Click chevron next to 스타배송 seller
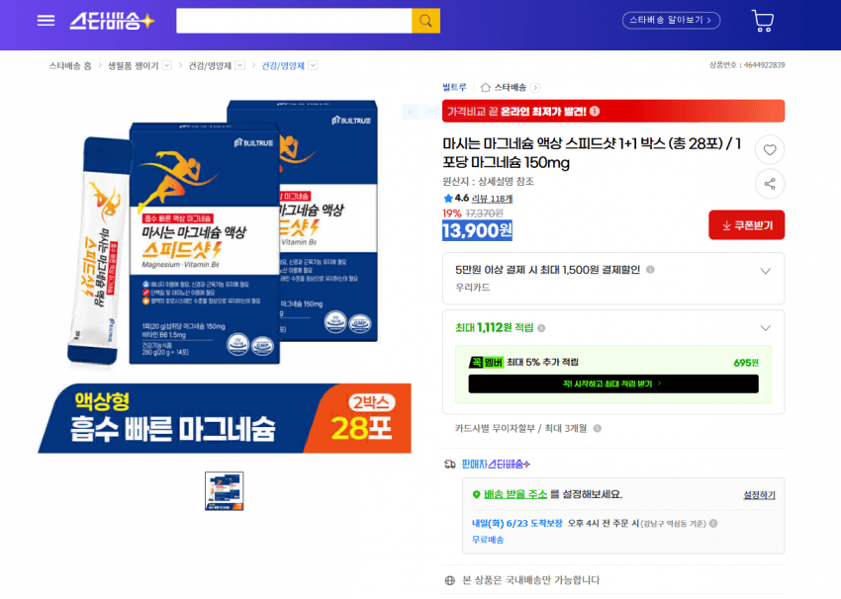Viewport: 841px width, 599px height. tap(534, 87)
